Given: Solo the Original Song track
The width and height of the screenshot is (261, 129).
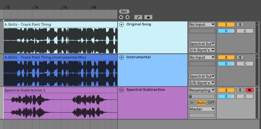Looking at the screenshot, I should (240, 24).
